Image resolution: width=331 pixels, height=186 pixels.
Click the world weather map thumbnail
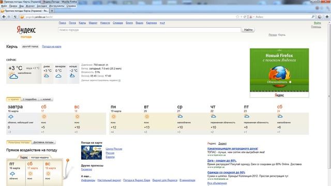click(92, 152)
